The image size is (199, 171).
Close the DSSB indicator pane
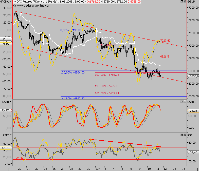[185, 102]
